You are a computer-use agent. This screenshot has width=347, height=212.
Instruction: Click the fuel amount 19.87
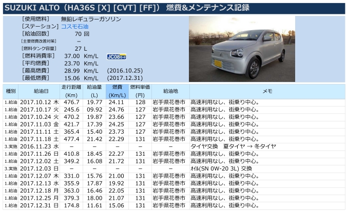tap(94, 117)
